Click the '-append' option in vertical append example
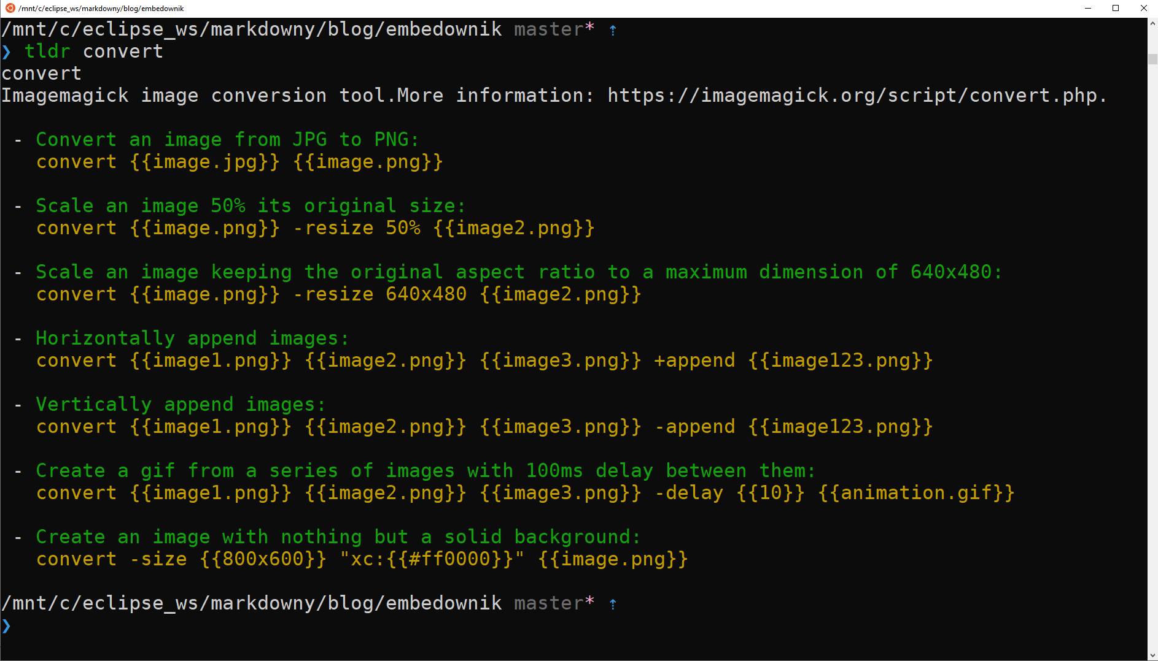 (694, 427)
